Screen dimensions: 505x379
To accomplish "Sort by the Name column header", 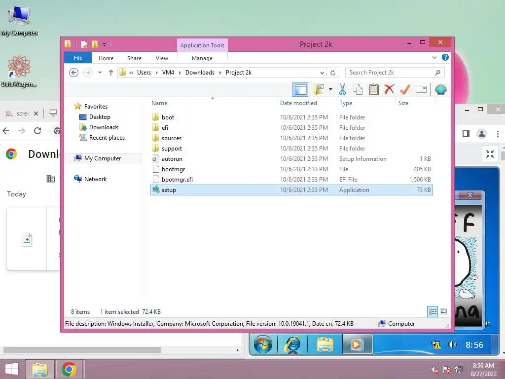I will tap(213, 103).
